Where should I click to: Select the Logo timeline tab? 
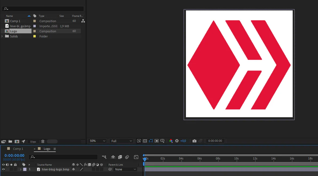(x=47, y=149)
